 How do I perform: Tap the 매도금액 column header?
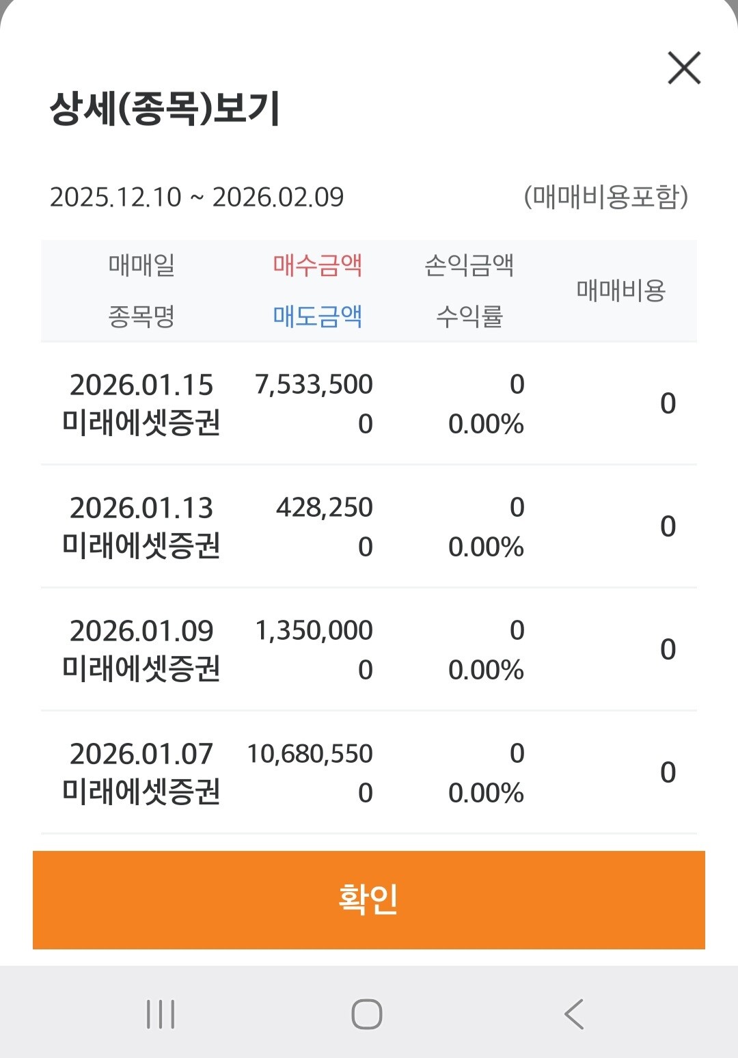(x=318, y=316)
